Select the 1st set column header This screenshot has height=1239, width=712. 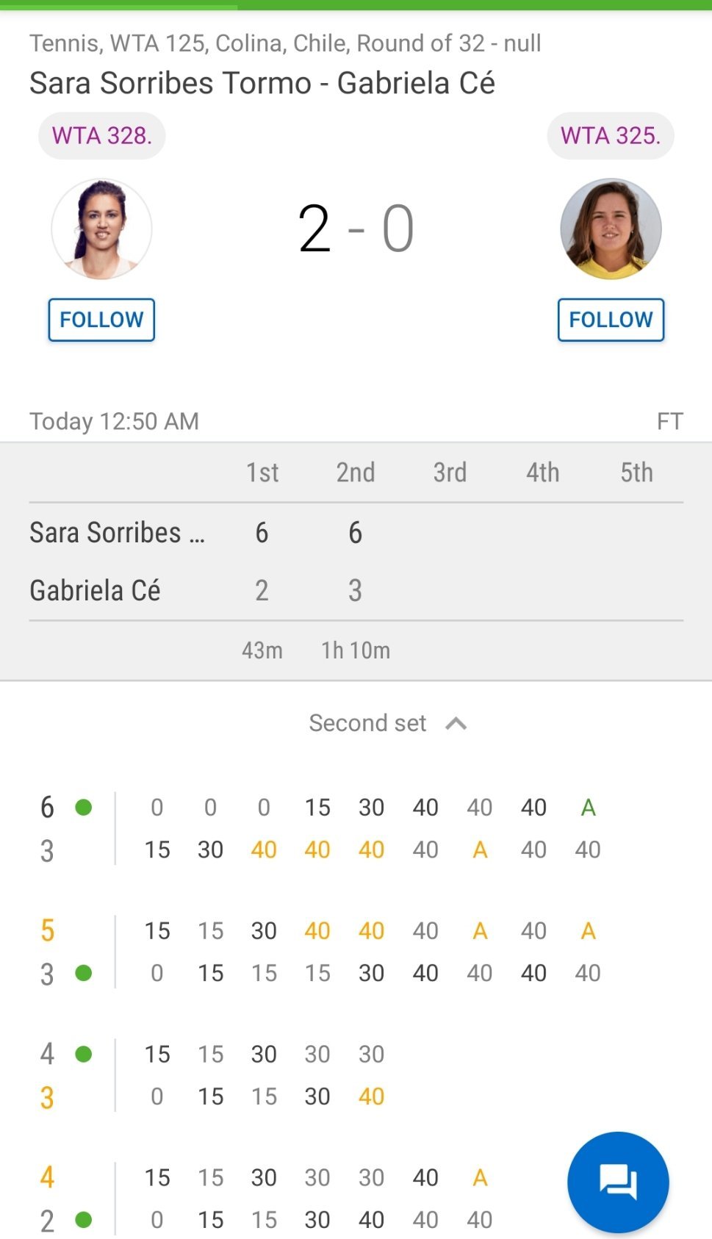(262, 473)
